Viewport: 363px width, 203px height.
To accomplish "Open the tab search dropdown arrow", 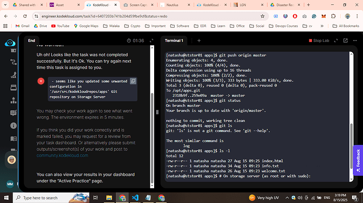I will click(5, 5).
